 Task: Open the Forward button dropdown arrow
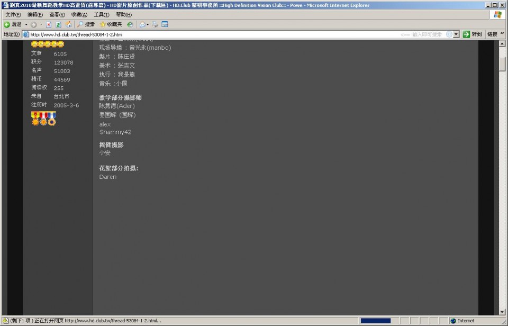[41, 24]
